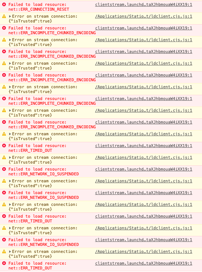202x272 pixels.
Task: Open clientstream link of first ERR_TIMED_OUT error
Action: pyautogui.click(x=144, y=146)
